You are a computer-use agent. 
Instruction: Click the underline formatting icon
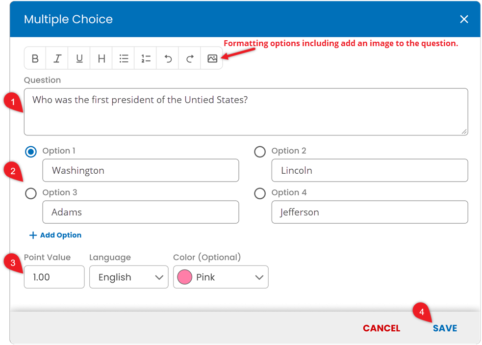click(x=79, y=58)
